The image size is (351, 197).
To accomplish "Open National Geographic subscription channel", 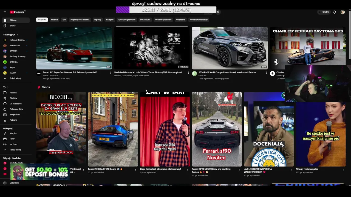I will point(15,40).
